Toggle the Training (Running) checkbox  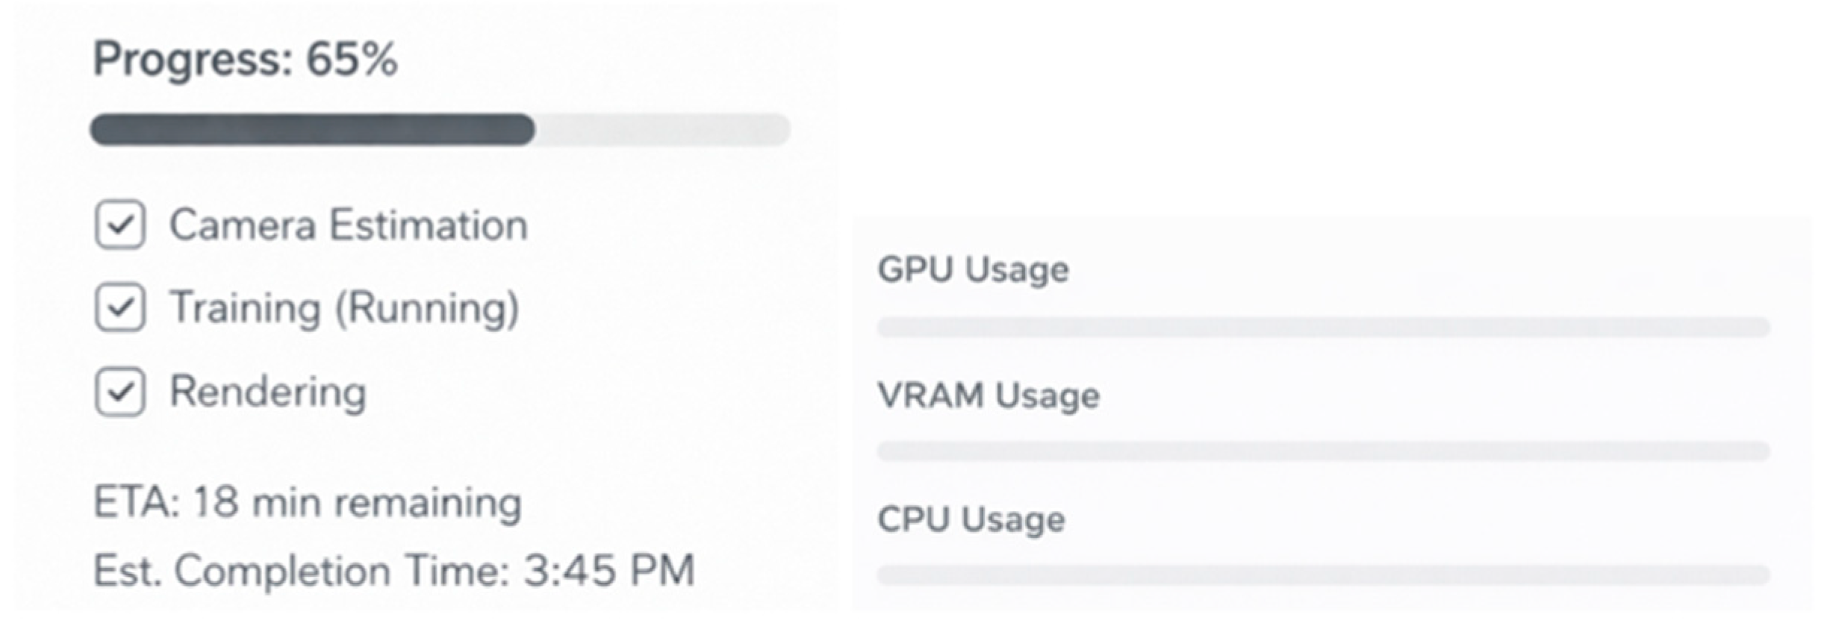pyautogui.click(x=119, y=307)
